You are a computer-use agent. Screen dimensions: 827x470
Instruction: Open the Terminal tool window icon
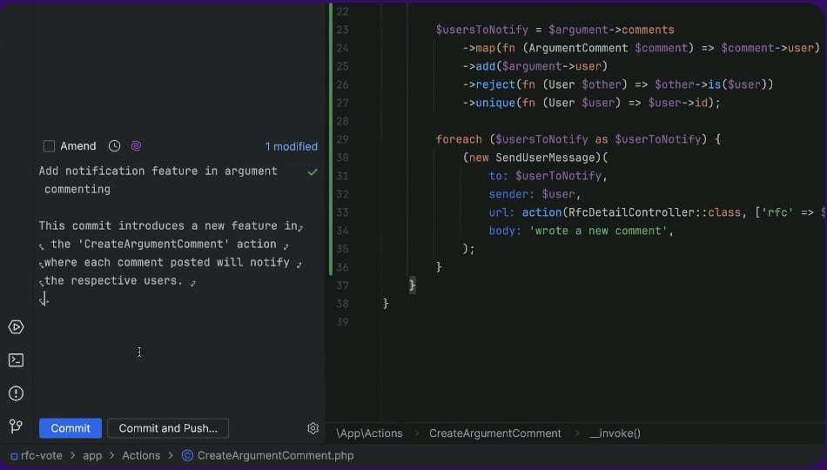(16, 360)
